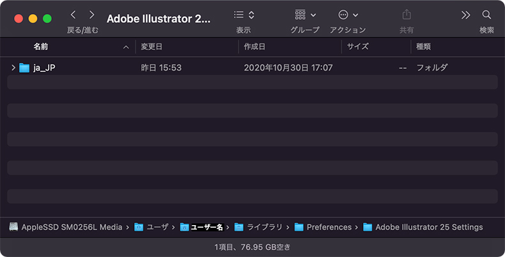The width and height of the screenshot is (505, 257).
Task: Open the アクション ellipsis menu
Action: (x=348, y=15)
